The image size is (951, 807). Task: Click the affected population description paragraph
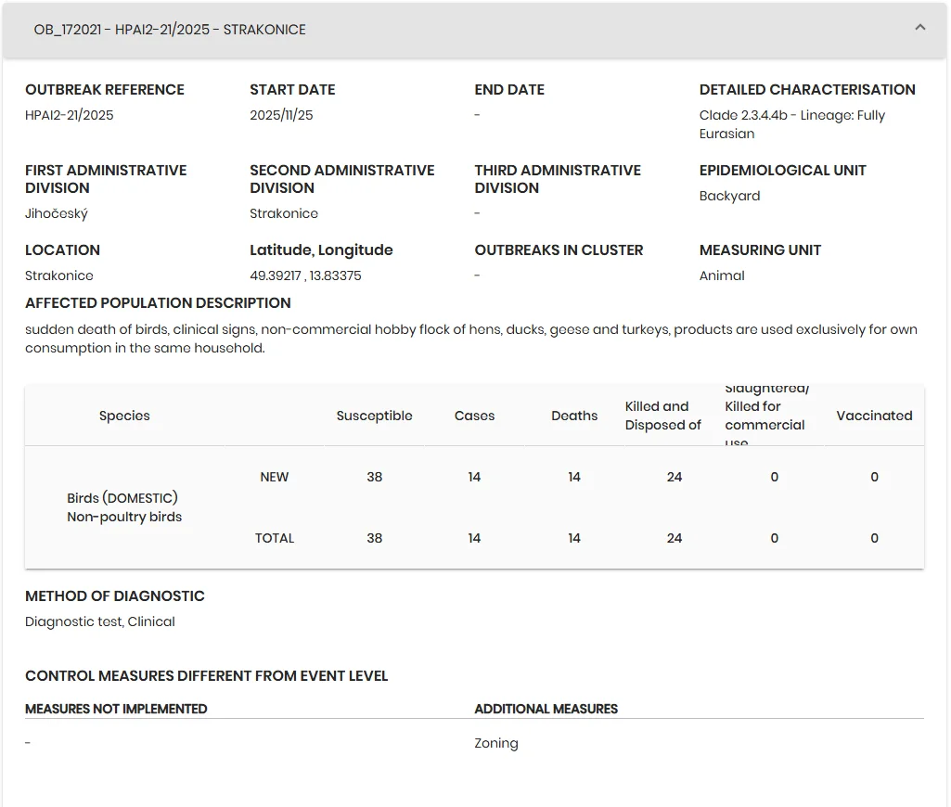coord(470,339)
